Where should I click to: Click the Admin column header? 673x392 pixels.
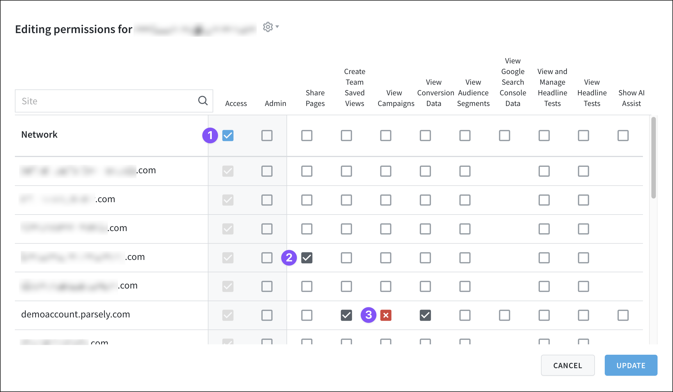[275, 103]
